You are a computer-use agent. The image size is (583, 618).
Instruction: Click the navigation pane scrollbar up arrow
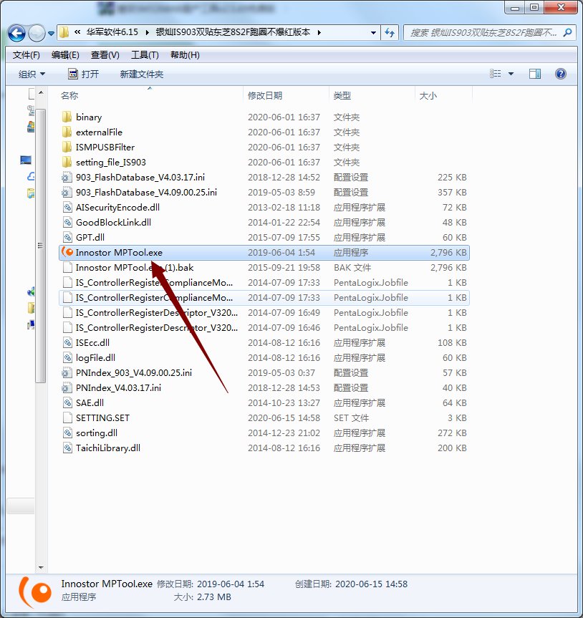tap(41, 93)
